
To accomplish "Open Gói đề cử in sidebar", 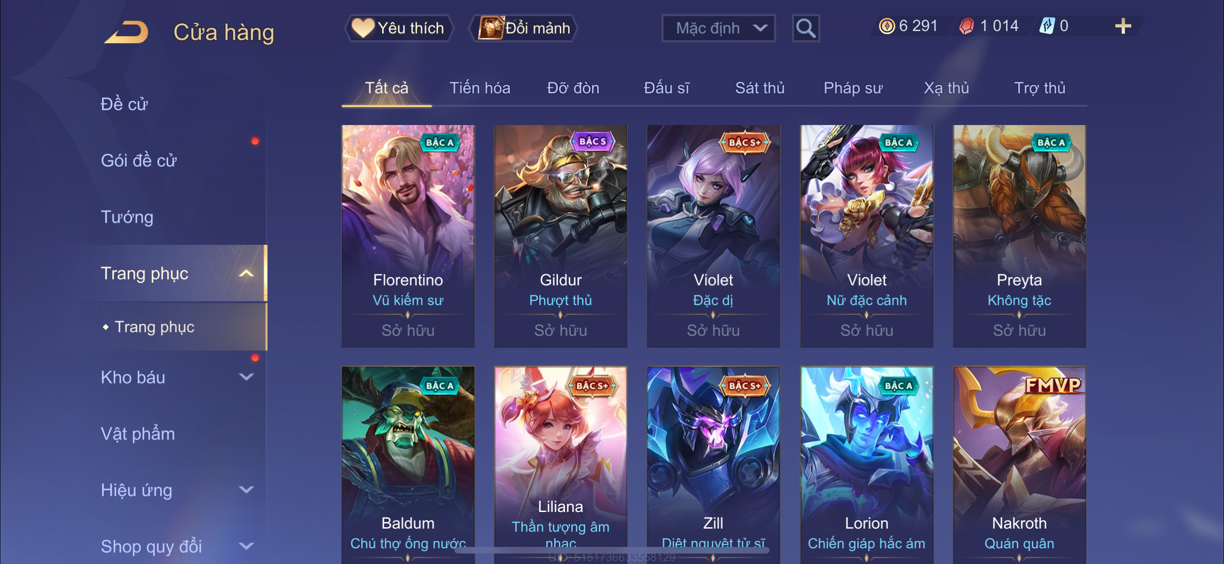I will [139, 160].
